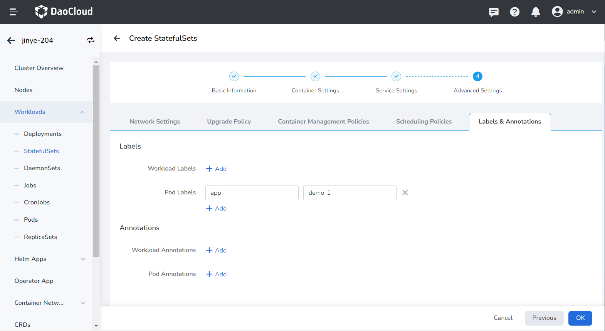Collapse the Workloads section
Screen dimensions: 605x331
[x=82, y=112]
